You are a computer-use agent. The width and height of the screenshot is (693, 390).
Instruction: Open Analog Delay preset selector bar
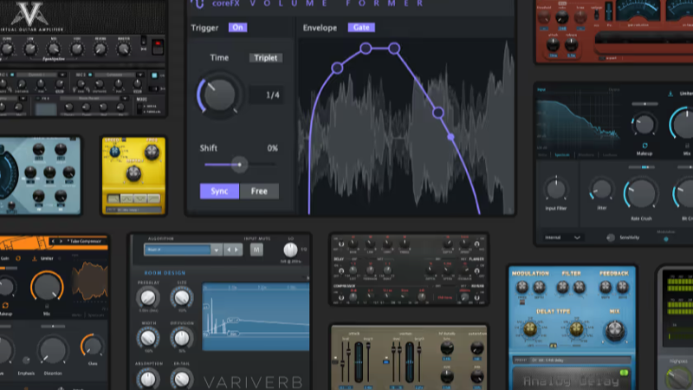pyautogui.click(x=572, y=361)
